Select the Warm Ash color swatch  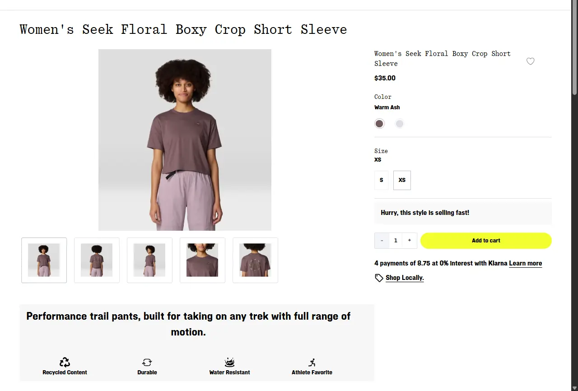point(379,123)
